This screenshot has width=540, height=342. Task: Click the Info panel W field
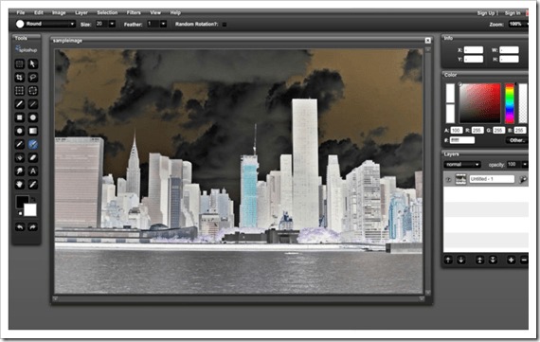point(509,50)
